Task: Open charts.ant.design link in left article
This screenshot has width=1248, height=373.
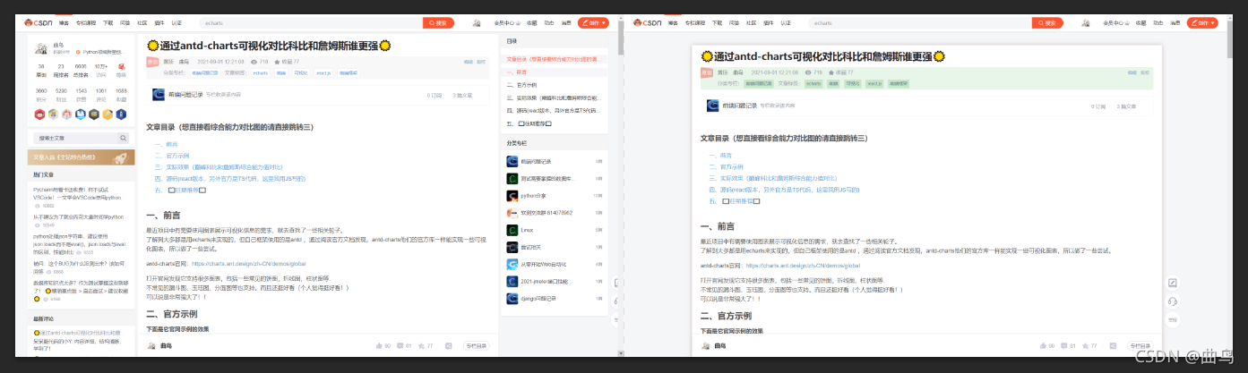Action: (x=249, y=265)
